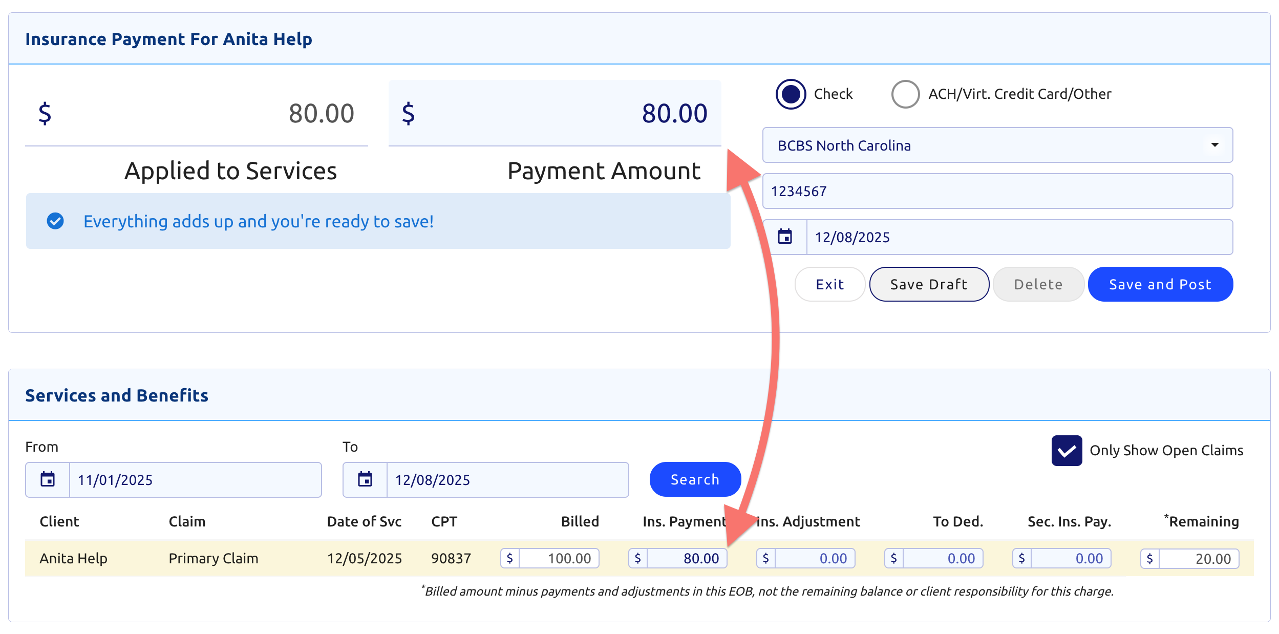
Task: Click the Search button
Action: click(x=695, y=479)
